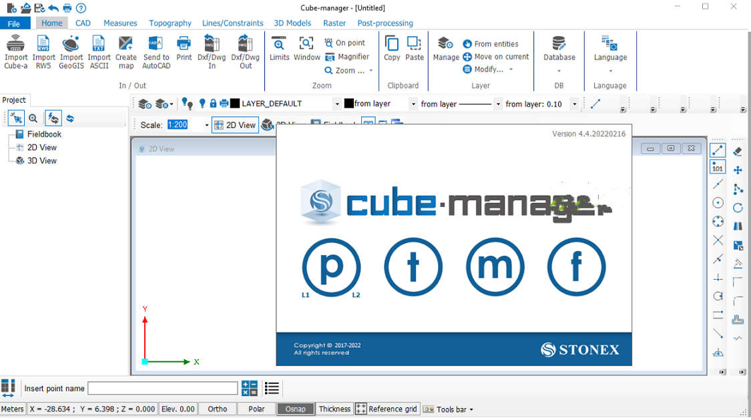Open Dxf/Dwg In import
The width and height of the screenshot is (751, 420).
pos(212,51)
